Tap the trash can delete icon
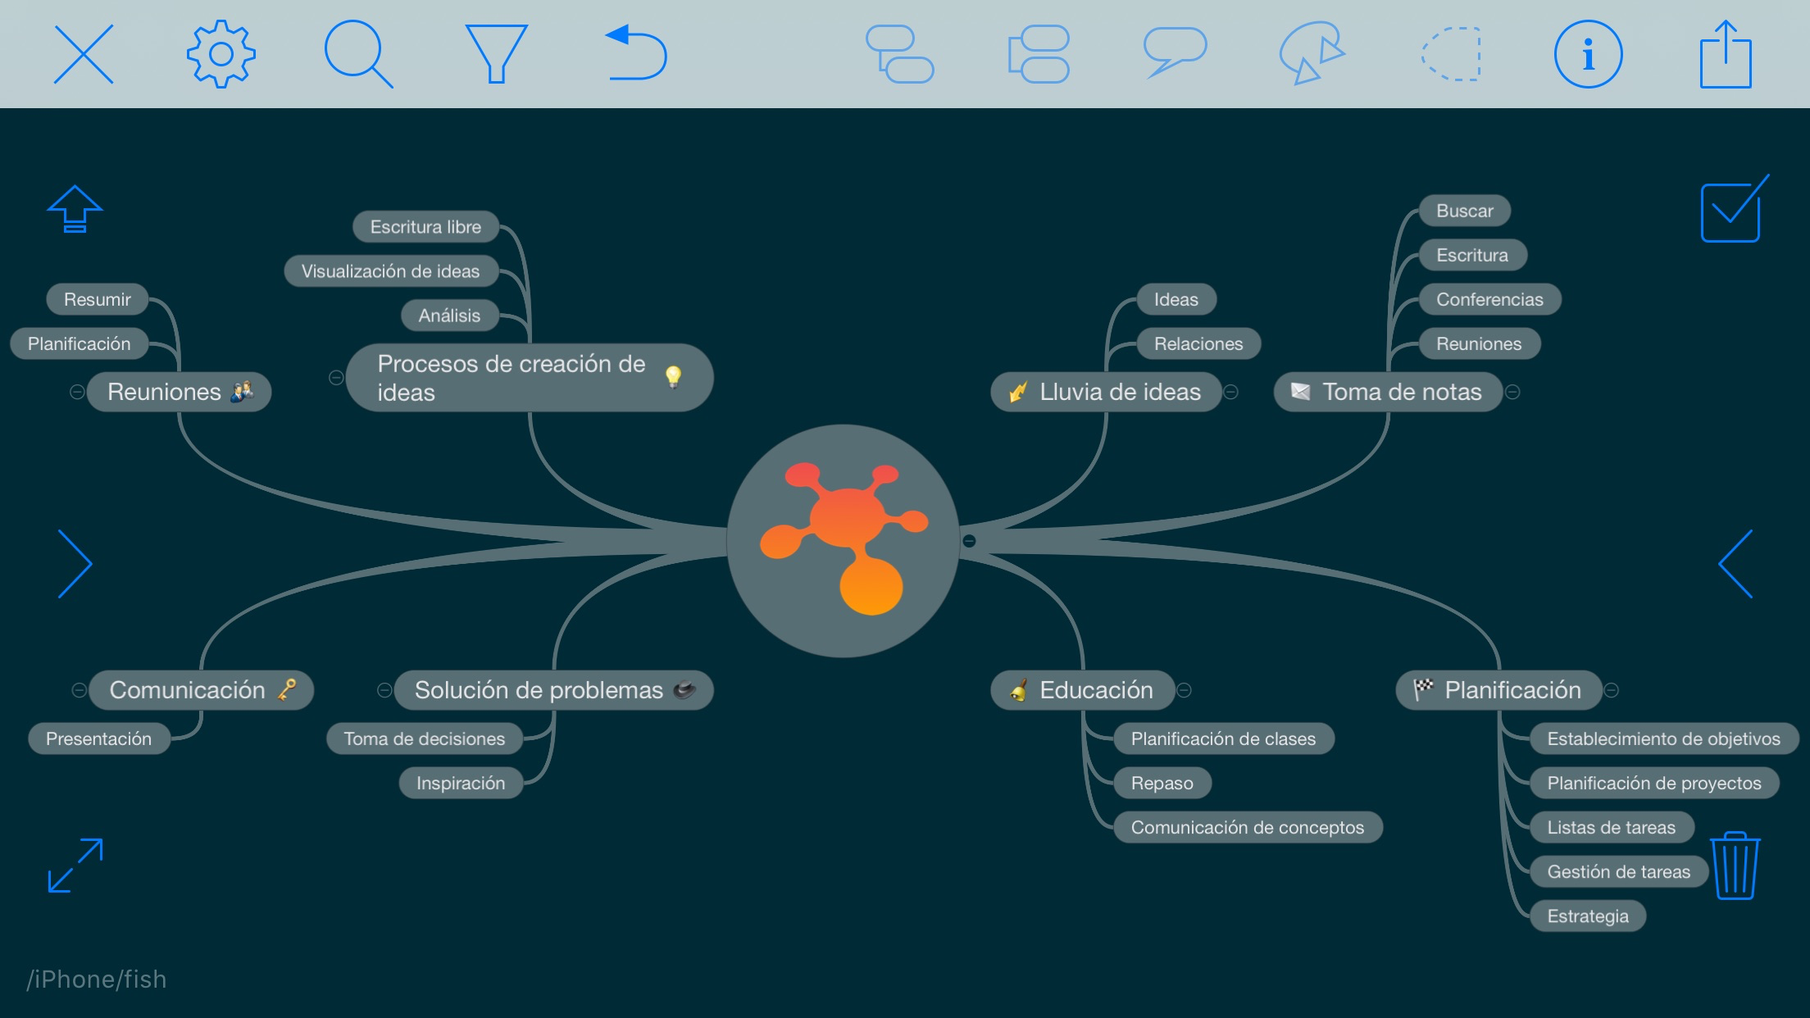The image size is (1810, 1018). tap(1735, 866)
